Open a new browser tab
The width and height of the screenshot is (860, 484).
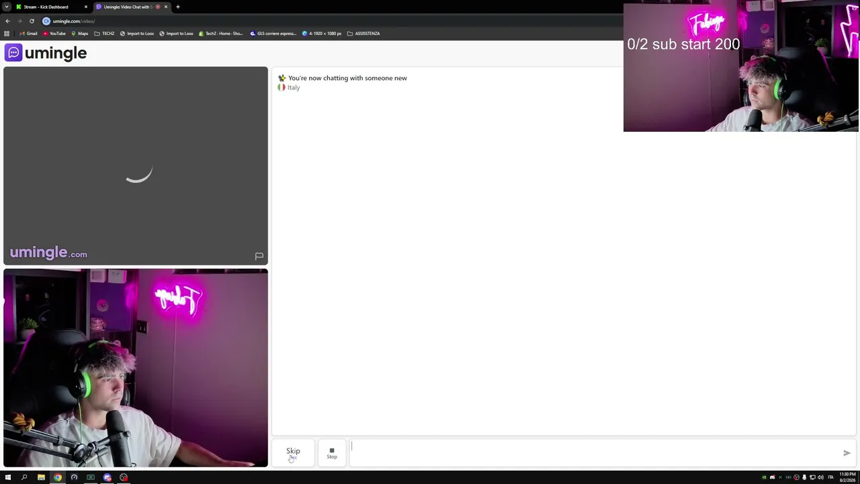[177, 7]
